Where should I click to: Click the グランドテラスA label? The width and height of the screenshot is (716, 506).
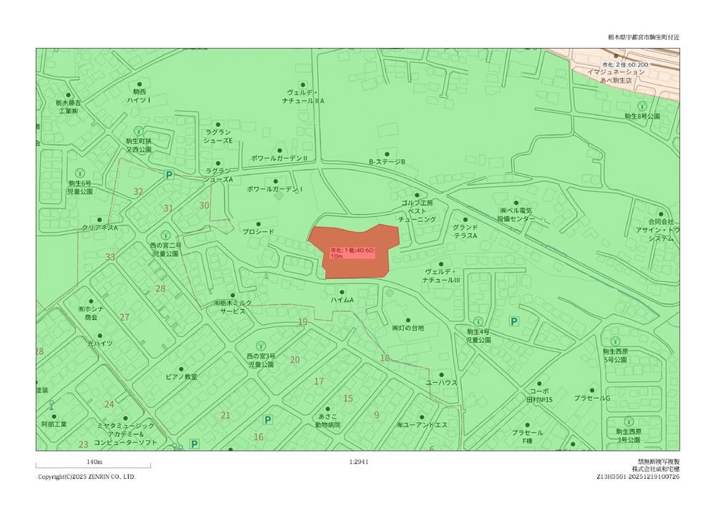[x=465, y=231]
